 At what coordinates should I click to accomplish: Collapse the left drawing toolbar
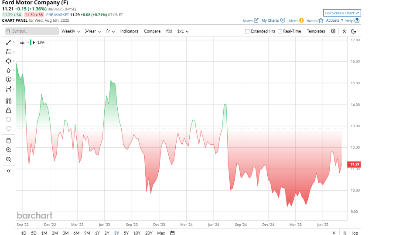[x=8, y=171]
